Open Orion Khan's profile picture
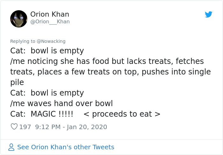Viewport: 223px width, 155px height. [x=19, y=19]
